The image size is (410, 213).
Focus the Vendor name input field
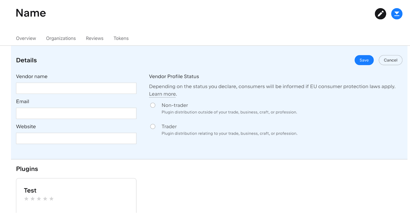[76, 88]
